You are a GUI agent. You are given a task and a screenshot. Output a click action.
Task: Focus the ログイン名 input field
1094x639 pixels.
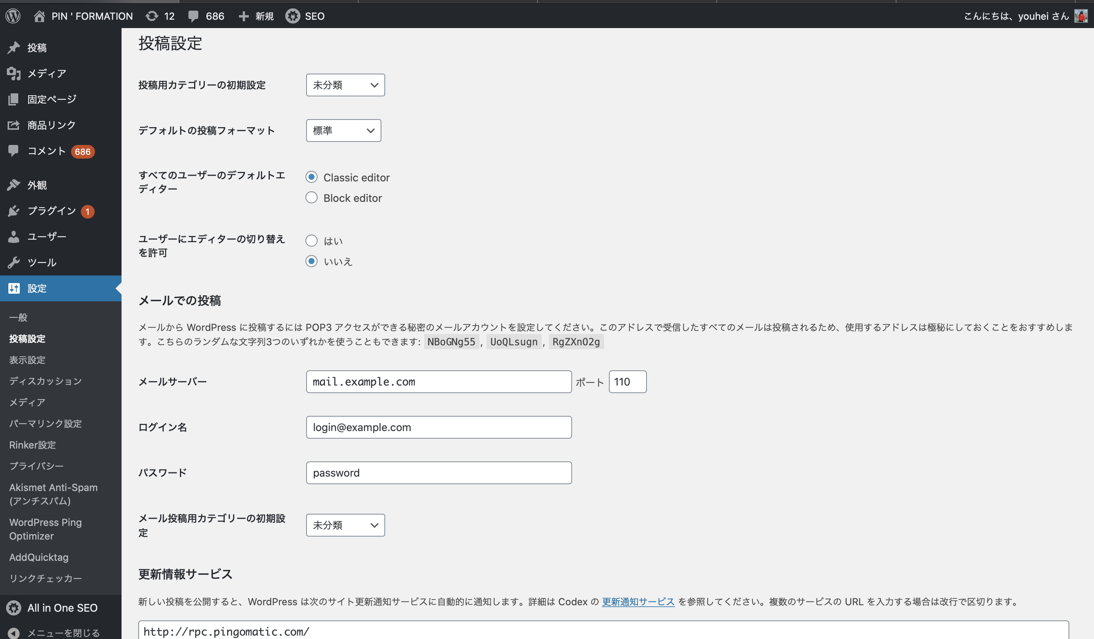tap(439, 427)
